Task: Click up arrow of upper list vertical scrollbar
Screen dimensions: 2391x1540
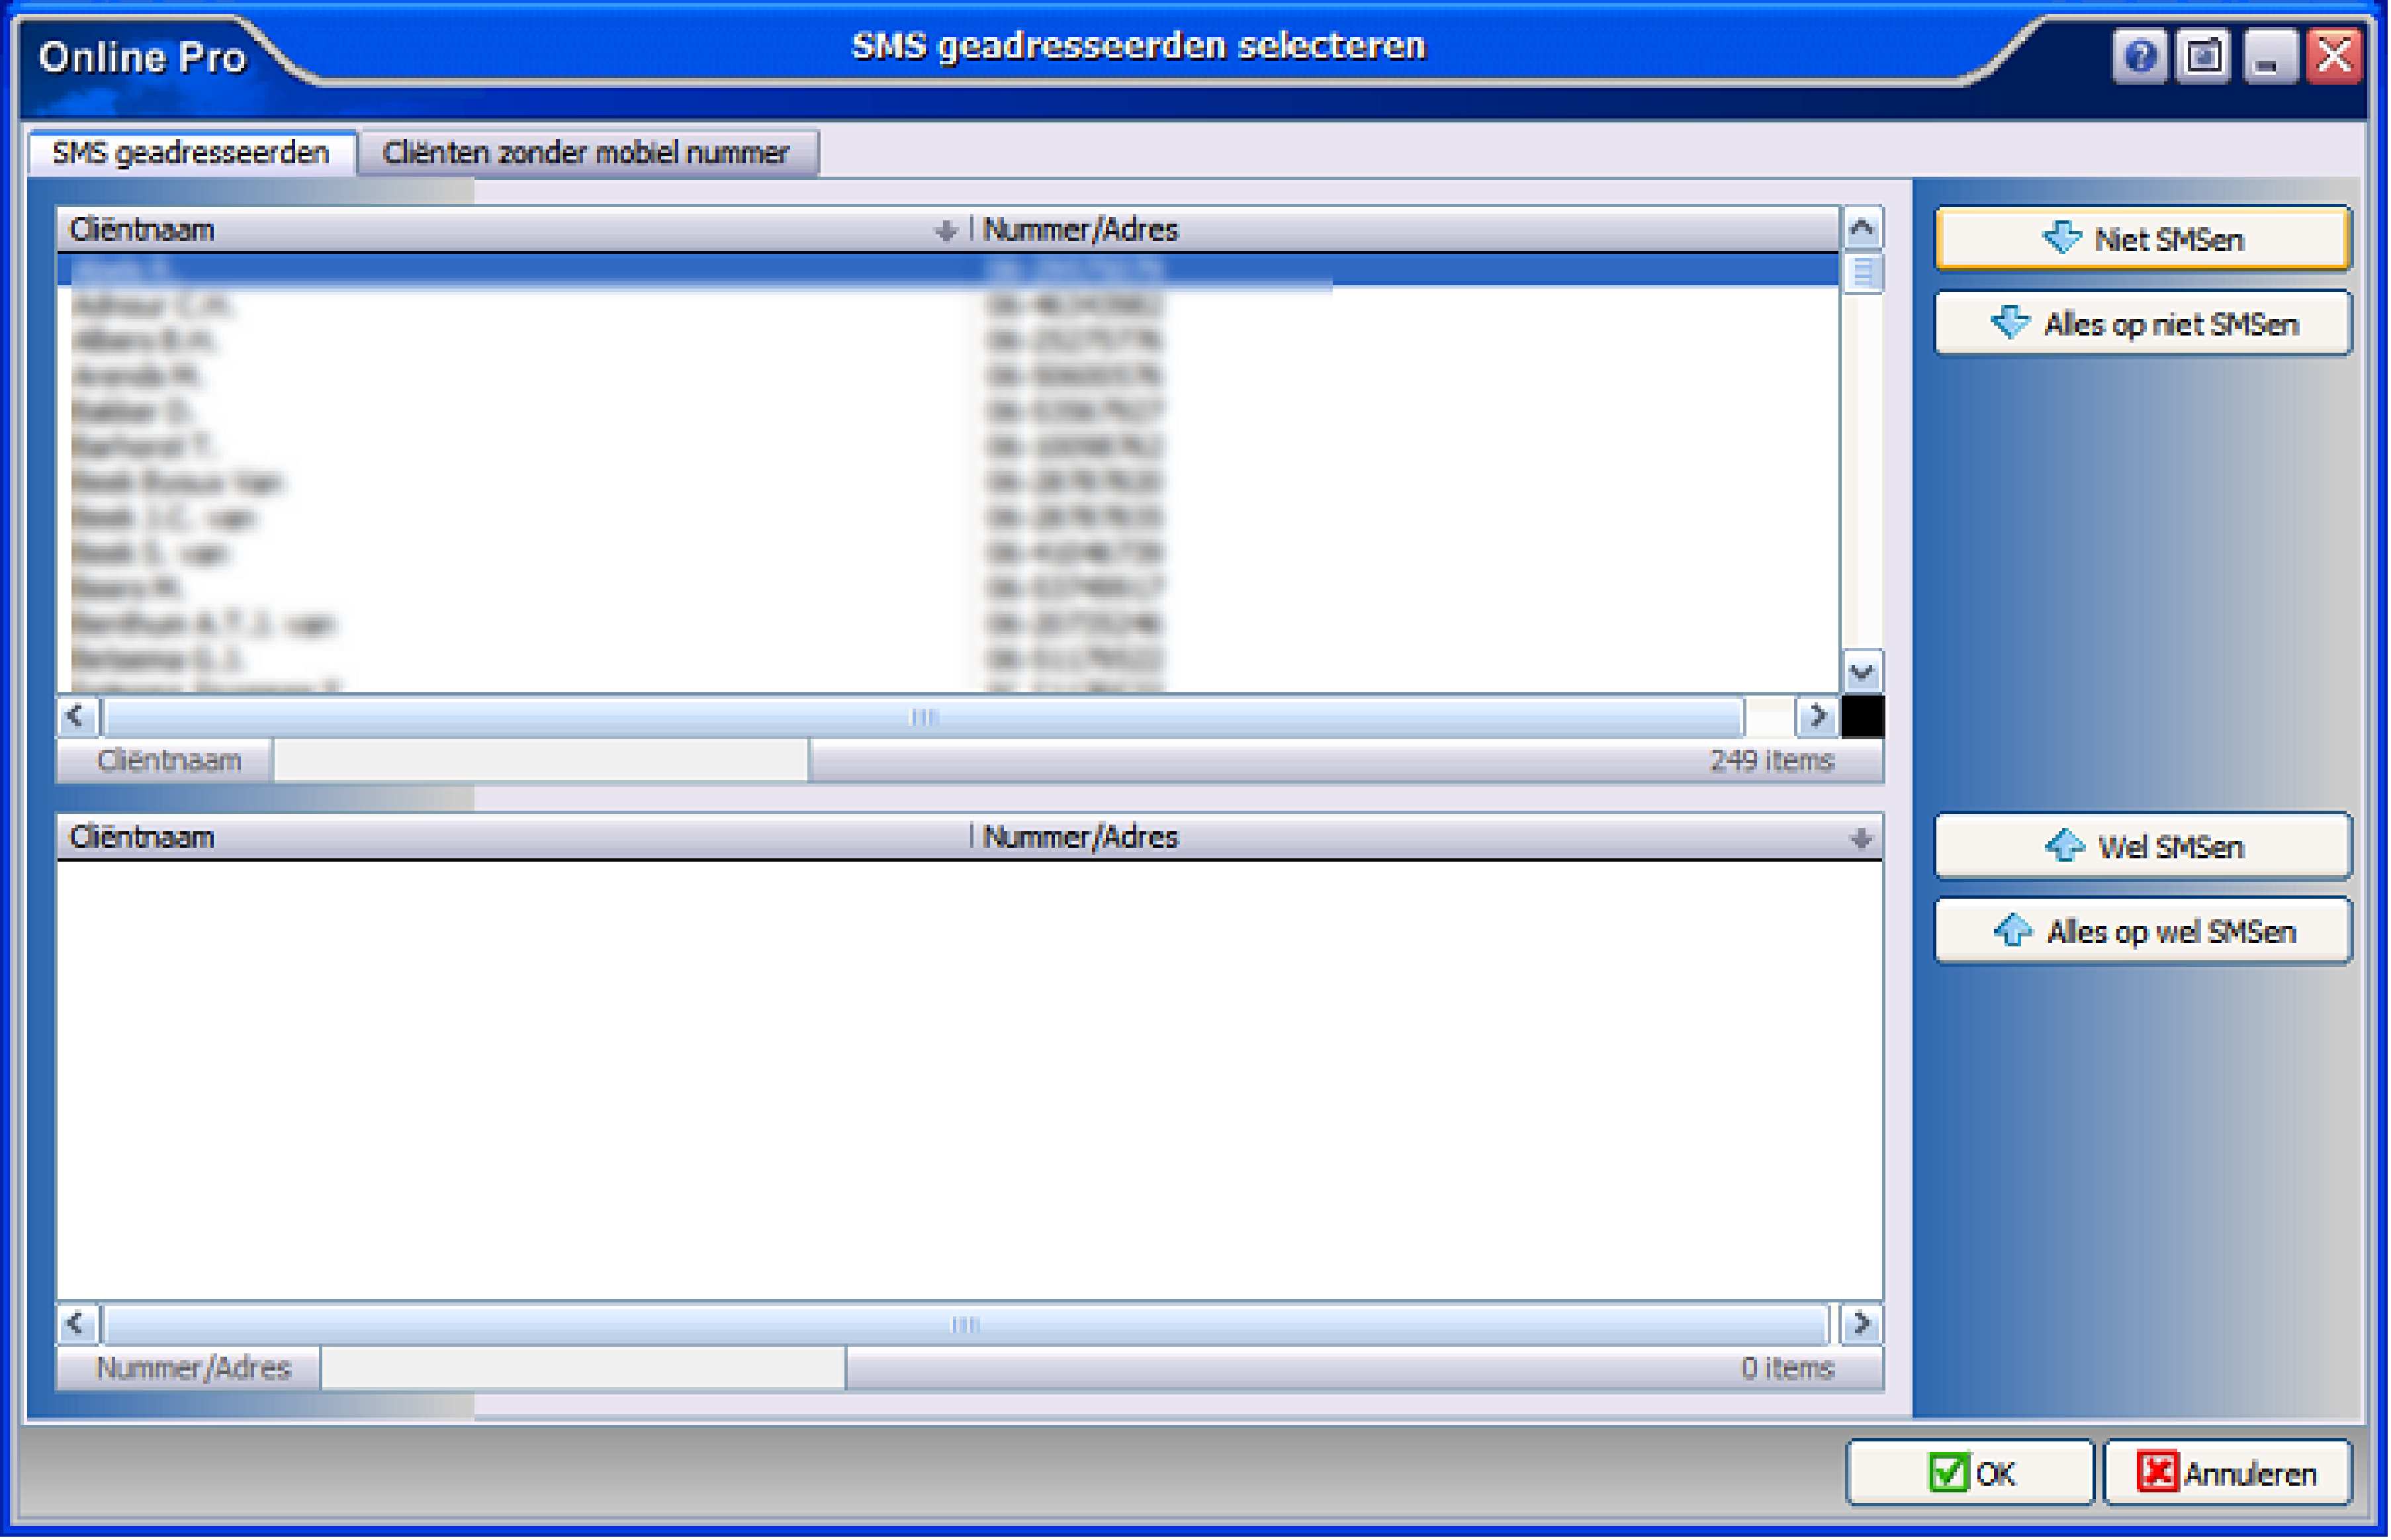Action: point(1862,229)
